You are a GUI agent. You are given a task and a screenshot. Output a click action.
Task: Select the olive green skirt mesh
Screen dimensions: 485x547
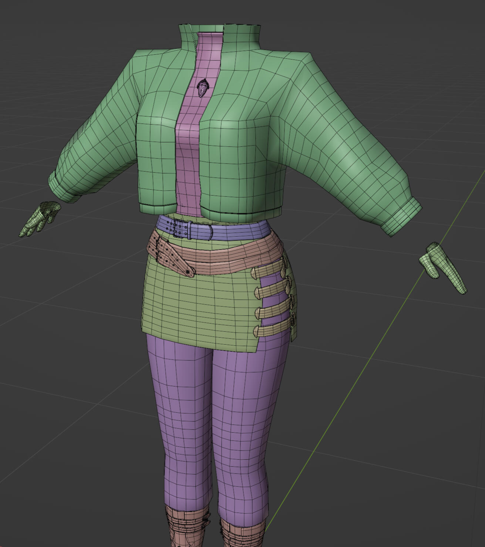200,307
